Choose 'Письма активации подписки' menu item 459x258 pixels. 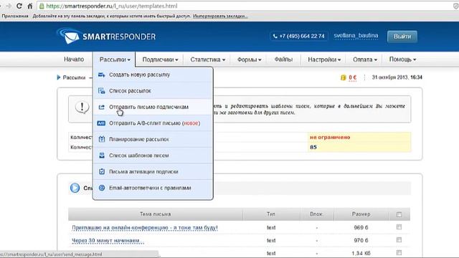[153, 171]
